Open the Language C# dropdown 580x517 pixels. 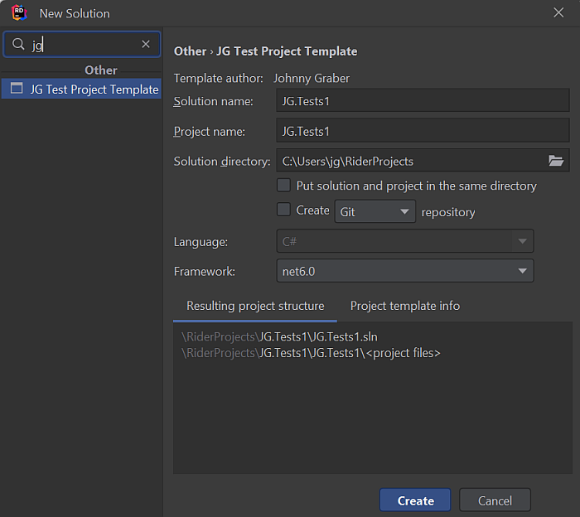[x=405, y=241]
